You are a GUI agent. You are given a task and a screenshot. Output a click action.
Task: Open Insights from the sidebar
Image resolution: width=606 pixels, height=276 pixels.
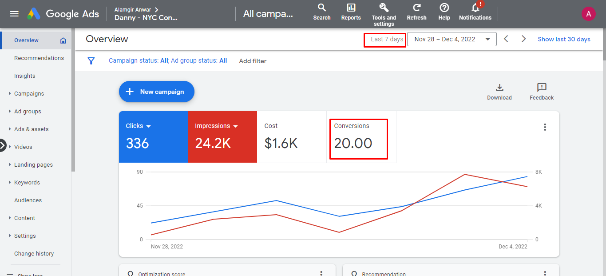[25, 76]
